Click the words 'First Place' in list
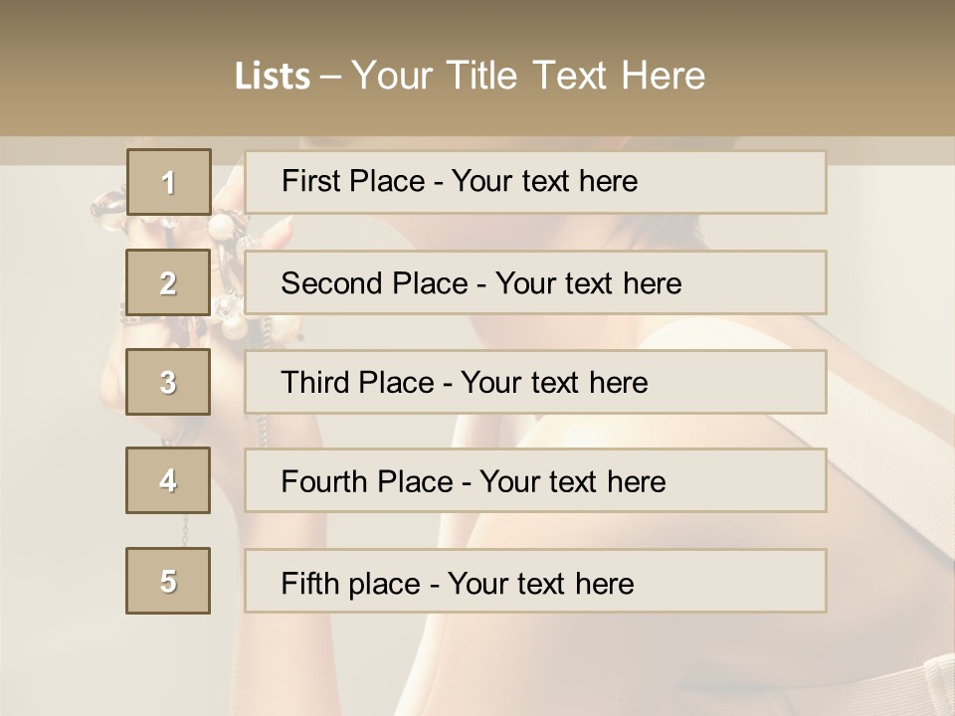This screenshot has height=716, width=955. pyautogui.click(x=353, y=181)
